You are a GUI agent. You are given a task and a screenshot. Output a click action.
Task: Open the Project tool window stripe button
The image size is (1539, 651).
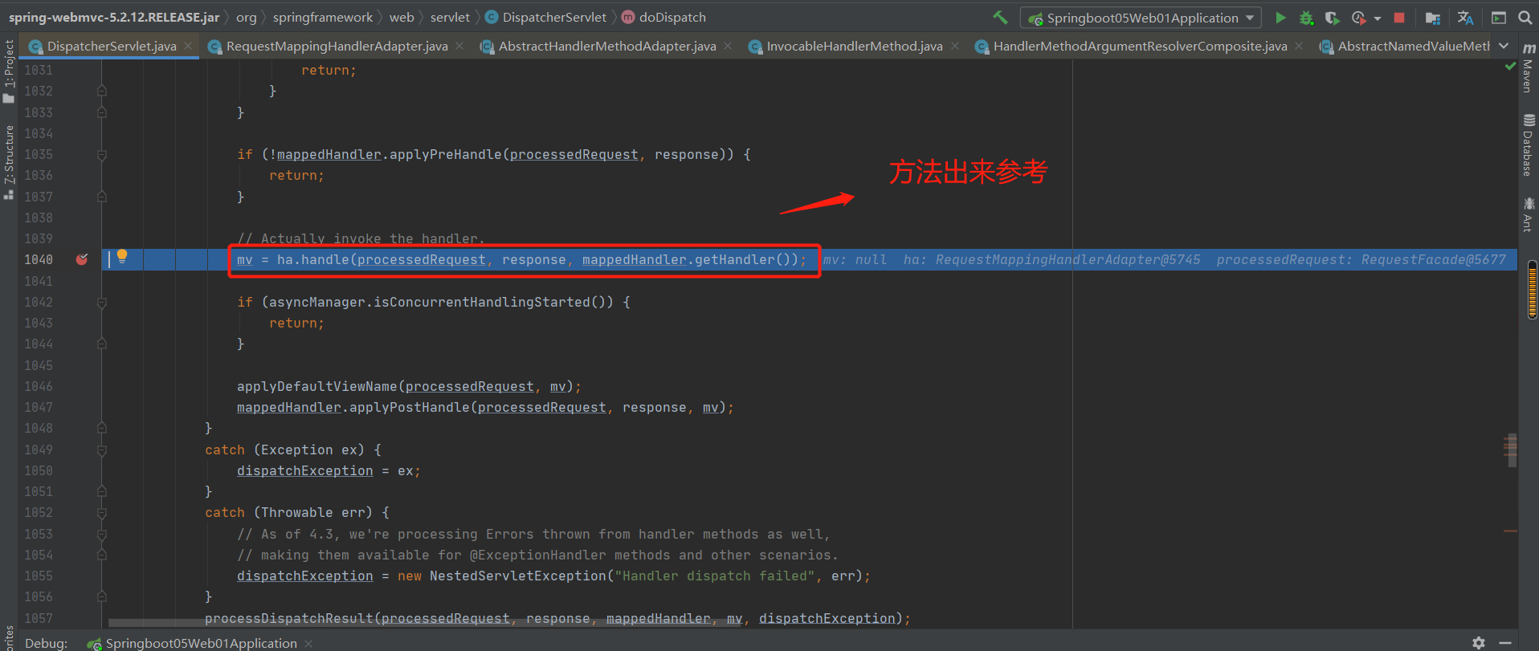click(9, 71)
